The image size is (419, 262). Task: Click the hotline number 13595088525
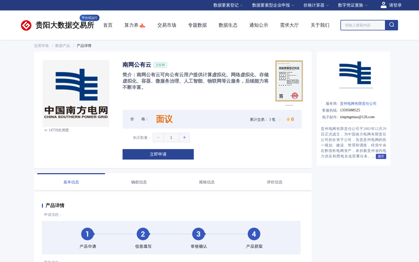[x=350, y=110]
